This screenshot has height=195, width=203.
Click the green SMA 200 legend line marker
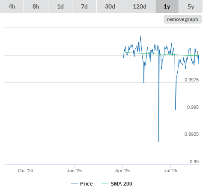[x=105, y=184]
